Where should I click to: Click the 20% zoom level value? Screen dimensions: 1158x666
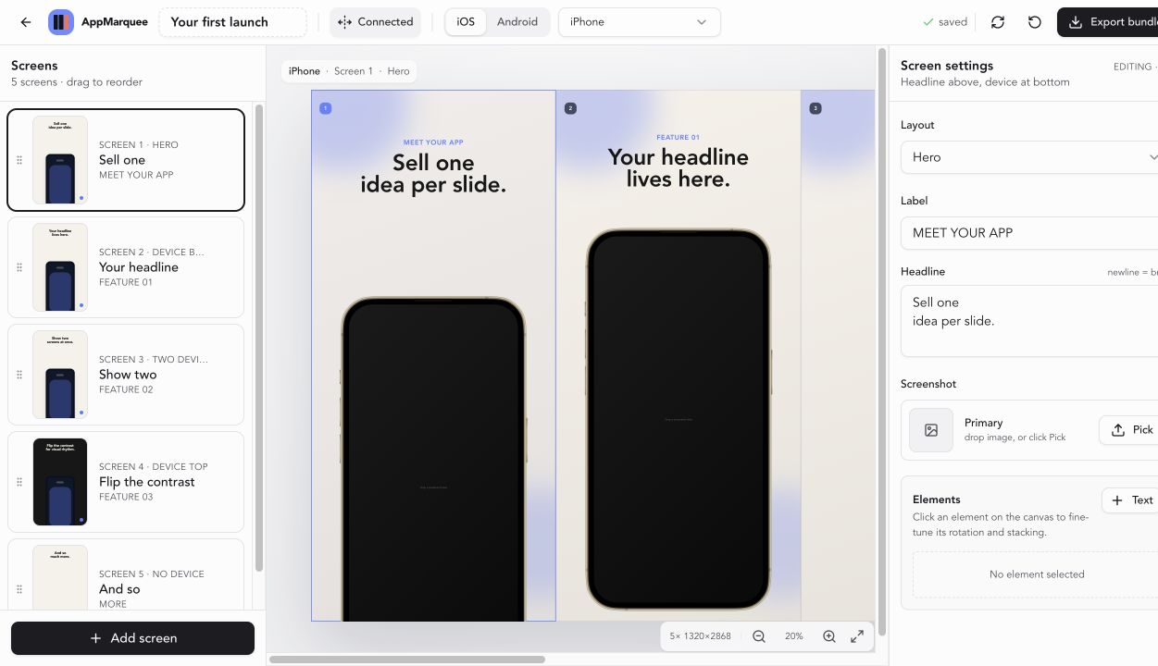794,636
